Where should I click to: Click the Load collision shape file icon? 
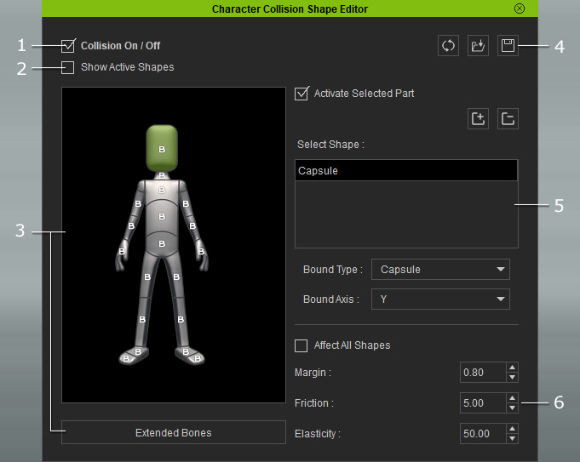pyautogui.click(x=478, y=46)
